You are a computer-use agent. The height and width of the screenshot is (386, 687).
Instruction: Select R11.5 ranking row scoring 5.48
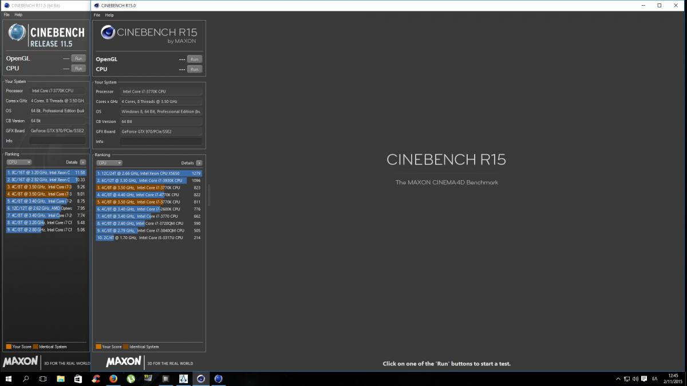(x=46, y=222)
